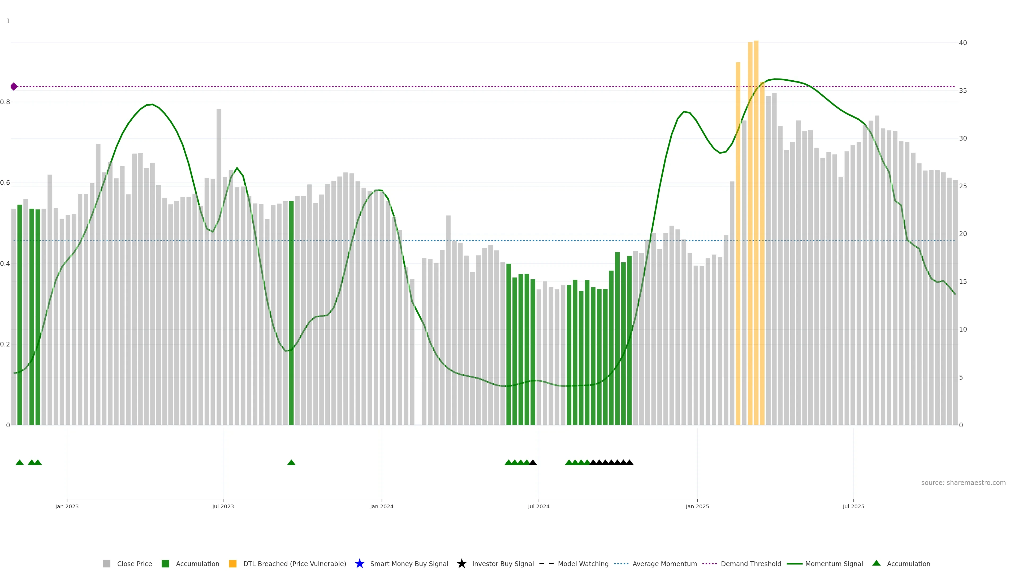Toggle DTL Breached orange legend item
Viewport: 1019px width, 573px height.
tap(233, 564)
